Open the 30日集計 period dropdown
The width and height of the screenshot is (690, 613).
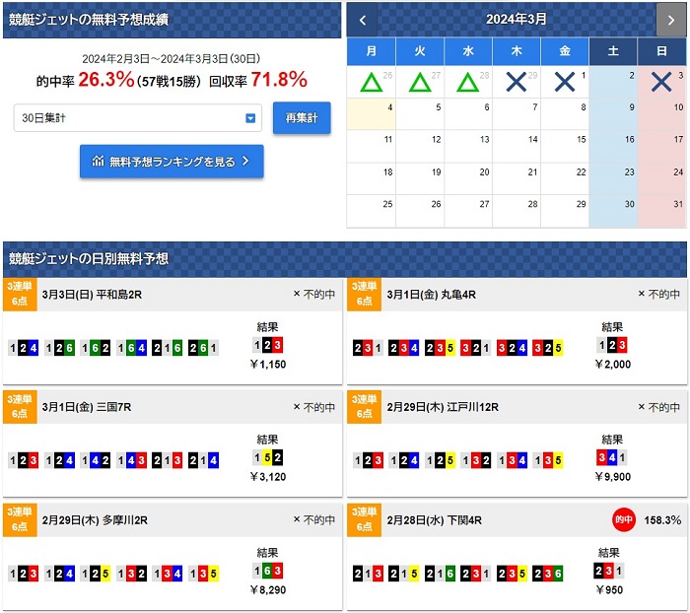138,118
